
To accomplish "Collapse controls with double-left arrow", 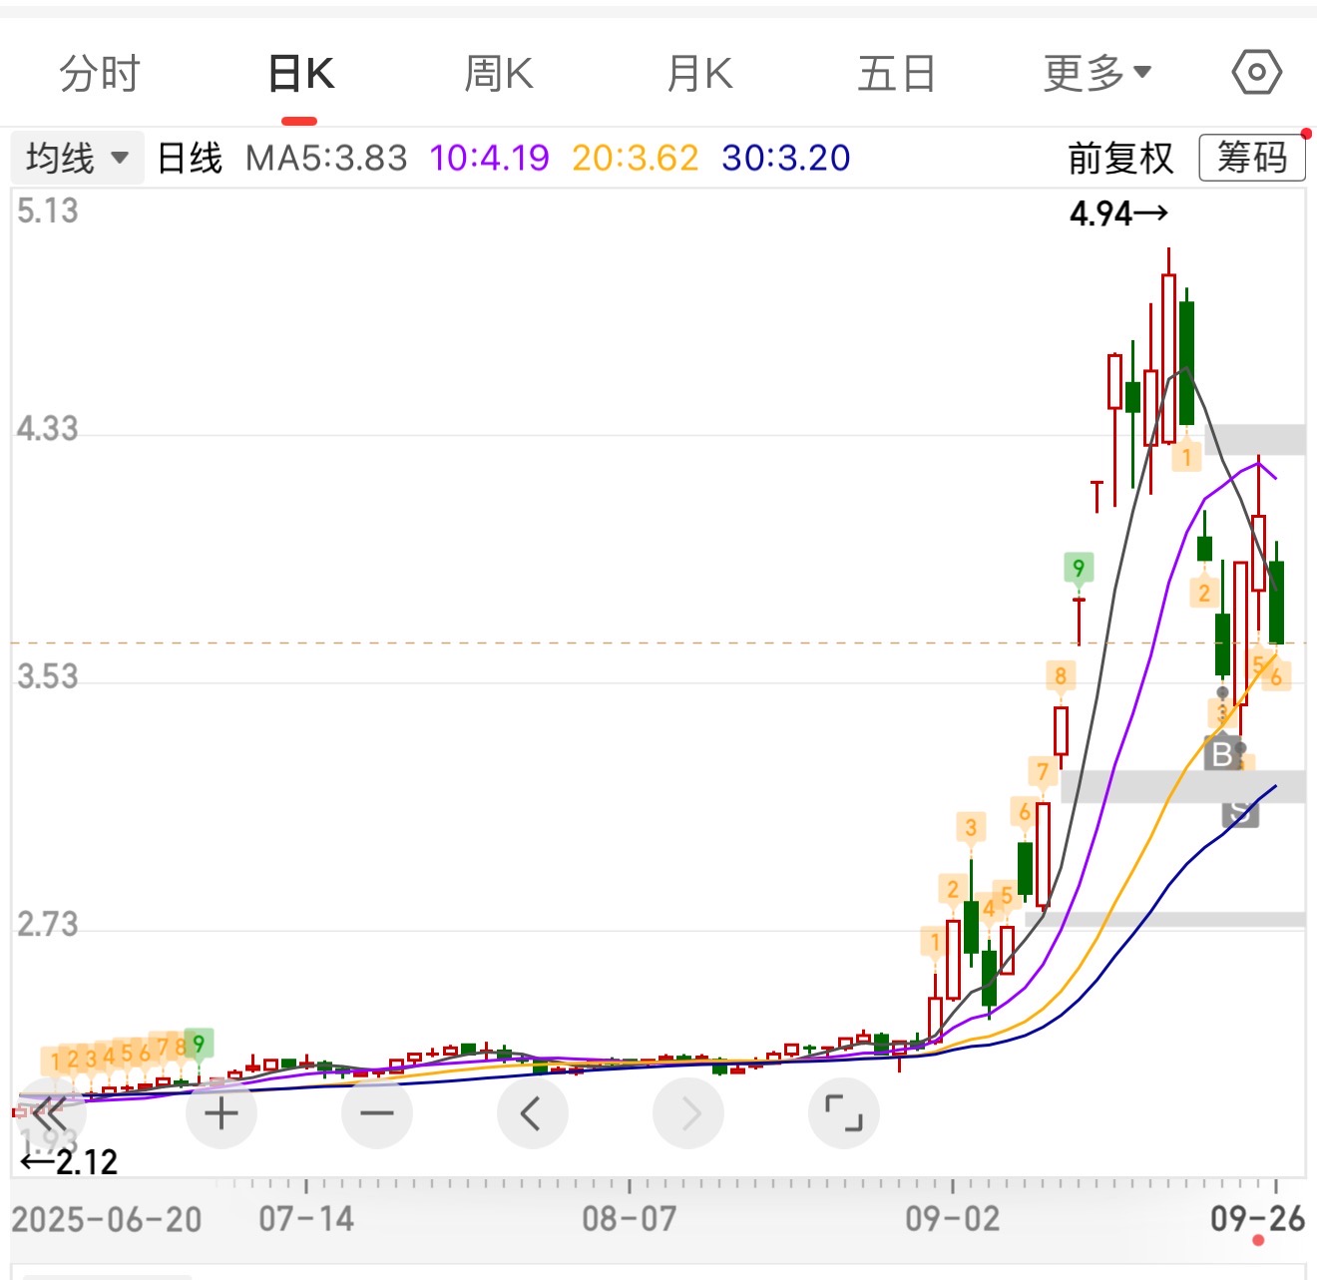I will [48, 1109].
